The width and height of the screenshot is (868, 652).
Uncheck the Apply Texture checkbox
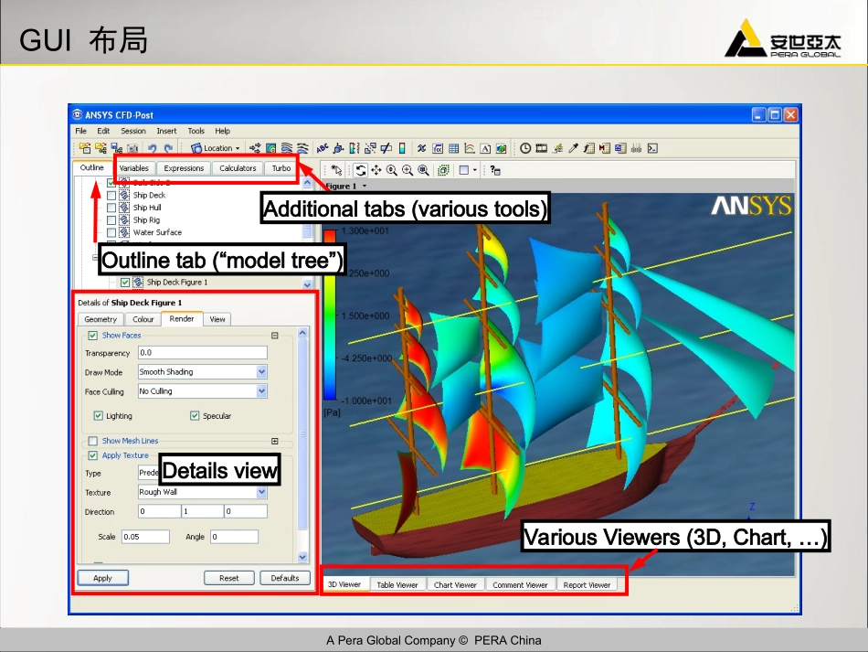[93, 455]
